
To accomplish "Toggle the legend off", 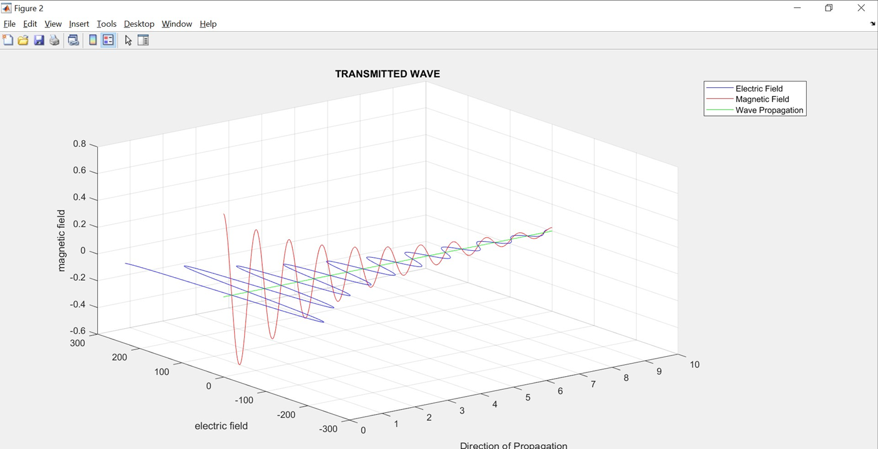I will coord(107,39).
